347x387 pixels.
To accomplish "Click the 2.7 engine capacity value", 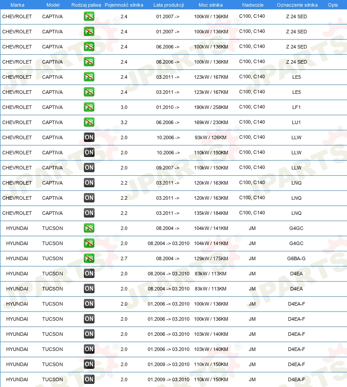I will [x=124, y=258].
